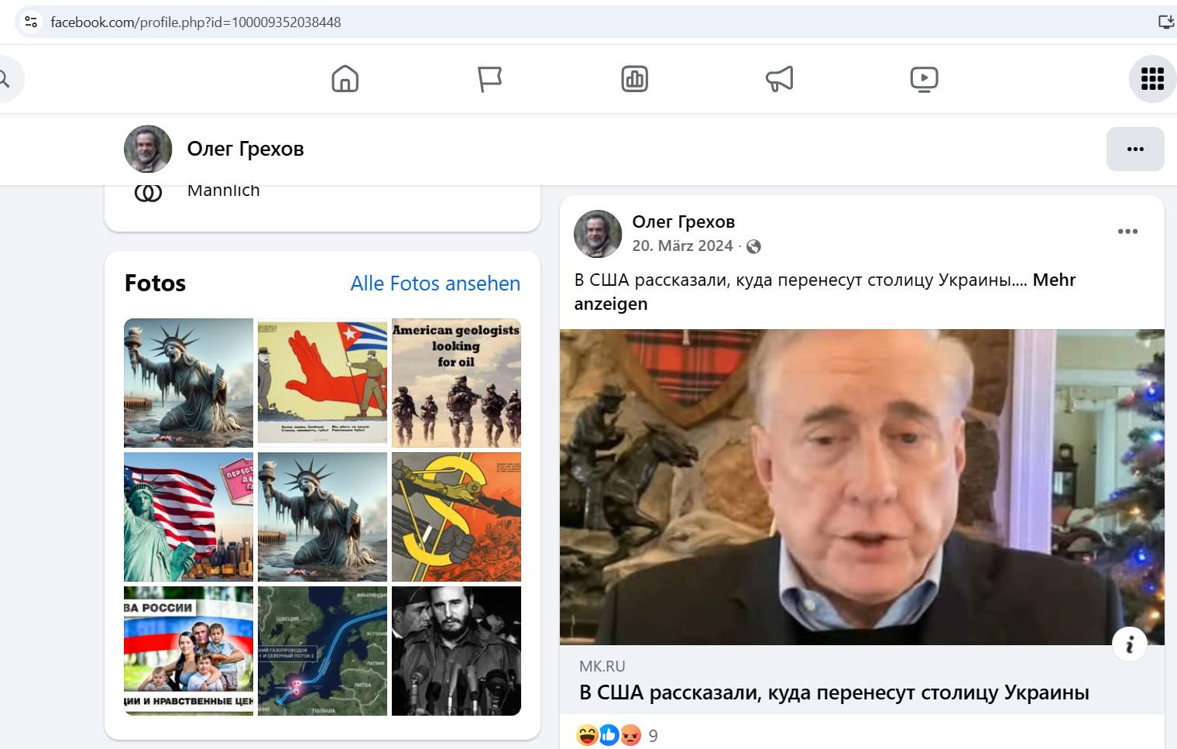Open the post's three-dot options menu
This screenshot has height=749, width=1177.
(x=1127, y=231)
